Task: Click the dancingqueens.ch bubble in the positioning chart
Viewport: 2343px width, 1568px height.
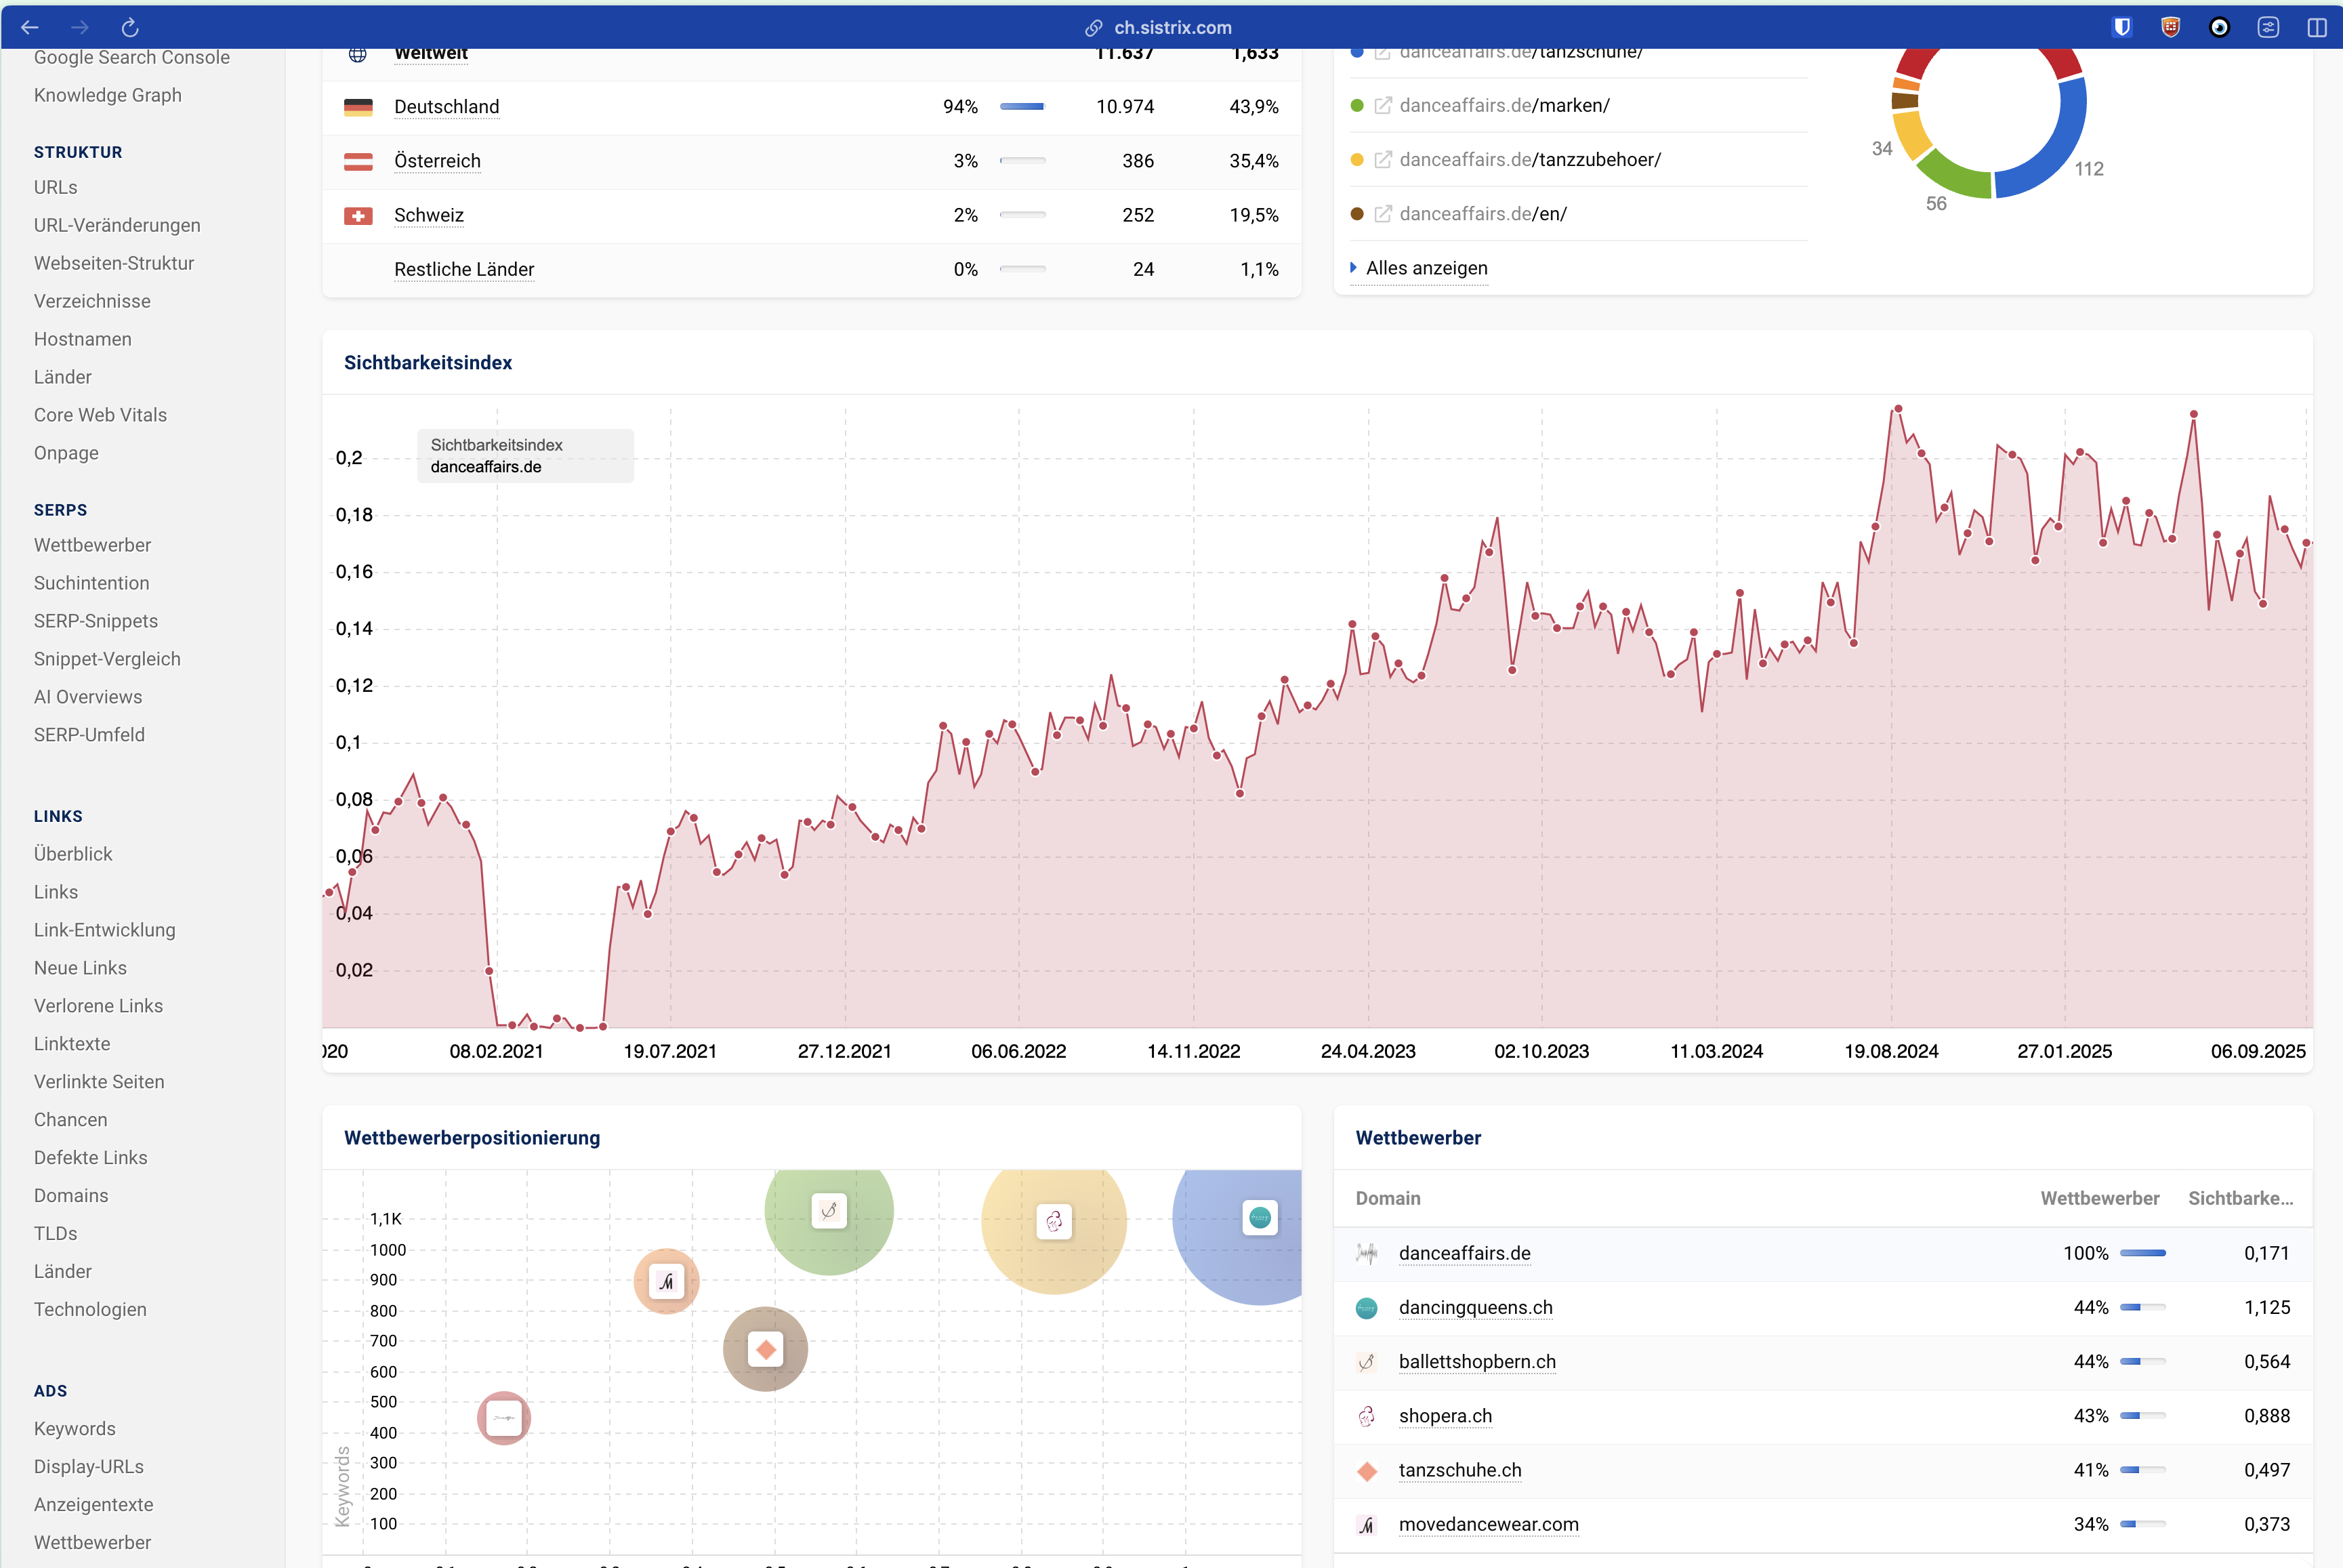Action: point(1259,1218)
